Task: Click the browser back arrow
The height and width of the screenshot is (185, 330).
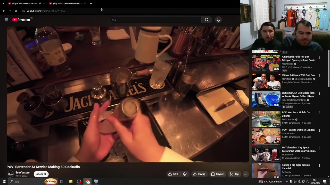Action: tap(4, 11)
